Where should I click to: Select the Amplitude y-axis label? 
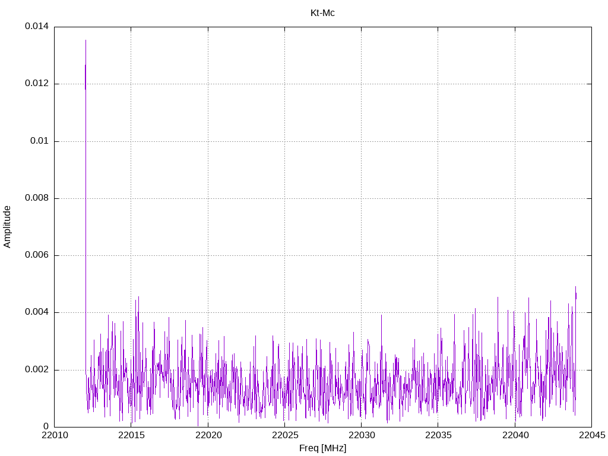tap(7, 227)
